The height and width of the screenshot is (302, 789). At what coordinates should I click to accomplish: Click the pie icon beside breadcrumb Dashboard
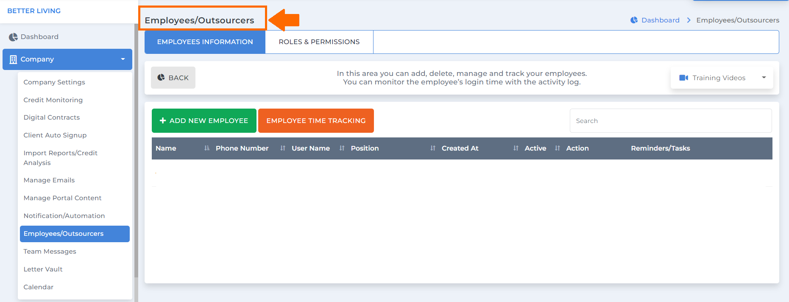tap(634, 20)
